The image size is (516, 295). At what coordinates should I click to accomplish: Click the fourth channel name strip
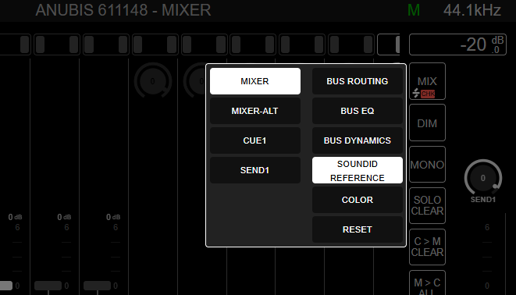155,44
